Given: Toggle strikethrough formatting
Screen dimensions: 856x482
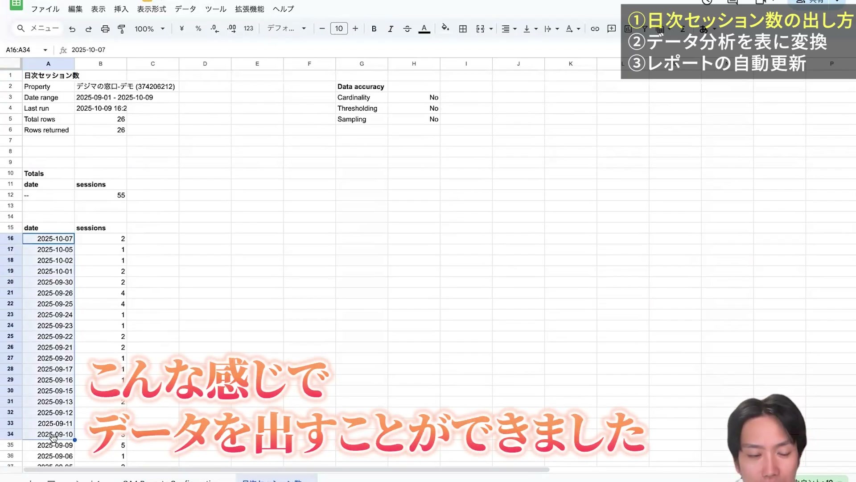Looking at the screenshot, I should pos(407,29).
